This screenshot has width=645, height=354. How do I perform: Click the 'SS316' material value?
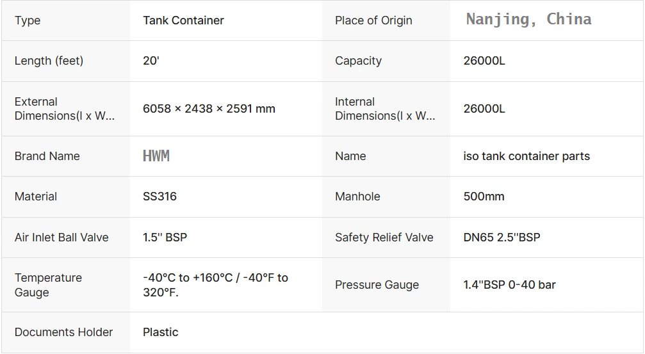pyautogui.click(x=159, y=197)
